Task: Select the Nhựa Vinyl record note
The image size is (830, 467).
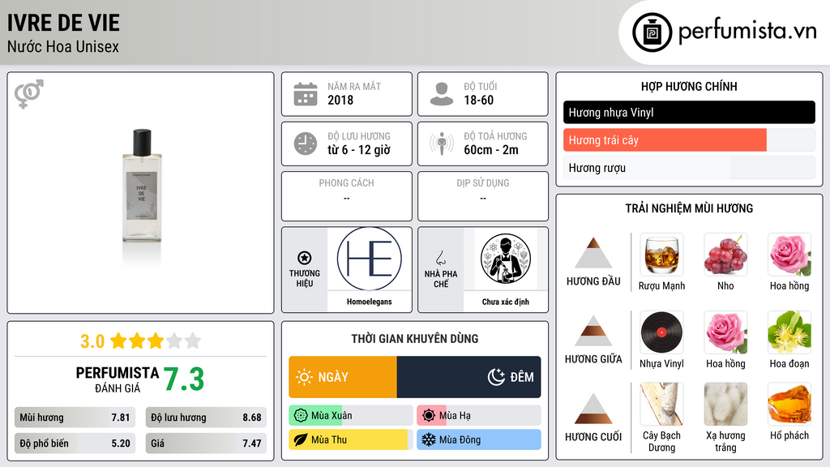Action: coord(661,332)
